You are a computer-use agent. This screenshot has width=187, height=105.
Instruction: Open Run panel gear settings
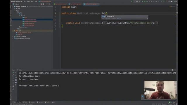tap(172, 70)
